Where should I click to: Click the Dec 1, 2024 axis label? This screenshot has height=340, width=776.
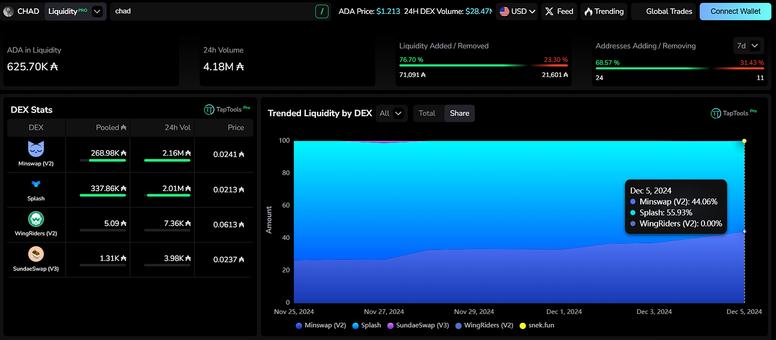(x=563, y=312)
